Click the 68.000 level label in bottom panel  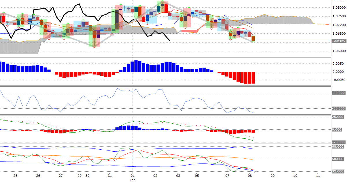click(338, 147)
